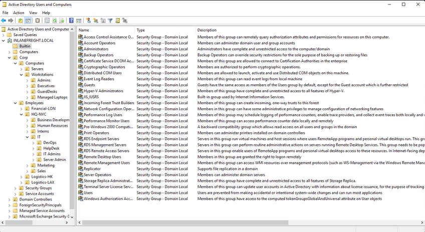Screen dimensions: 425x232
Task: Click the blue Help toolbar icon
Action: coord(72,21)
